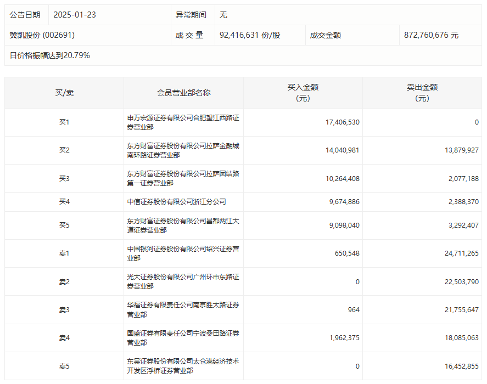Click 华福证券南京胜太路 branch name
The height and width of the screenshot is (384, 487).
pos(183,309)
